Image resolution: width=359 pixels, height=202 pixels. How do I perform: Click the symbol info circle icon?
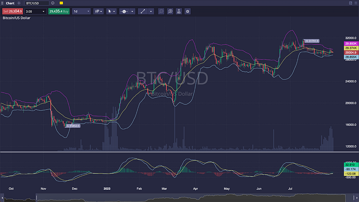[x=53, y=3]
